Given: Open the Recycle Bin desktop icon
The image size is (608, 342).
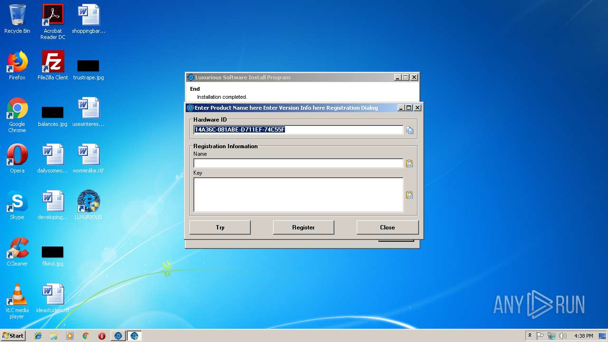Looking at the screenshot, I should 17,19.
